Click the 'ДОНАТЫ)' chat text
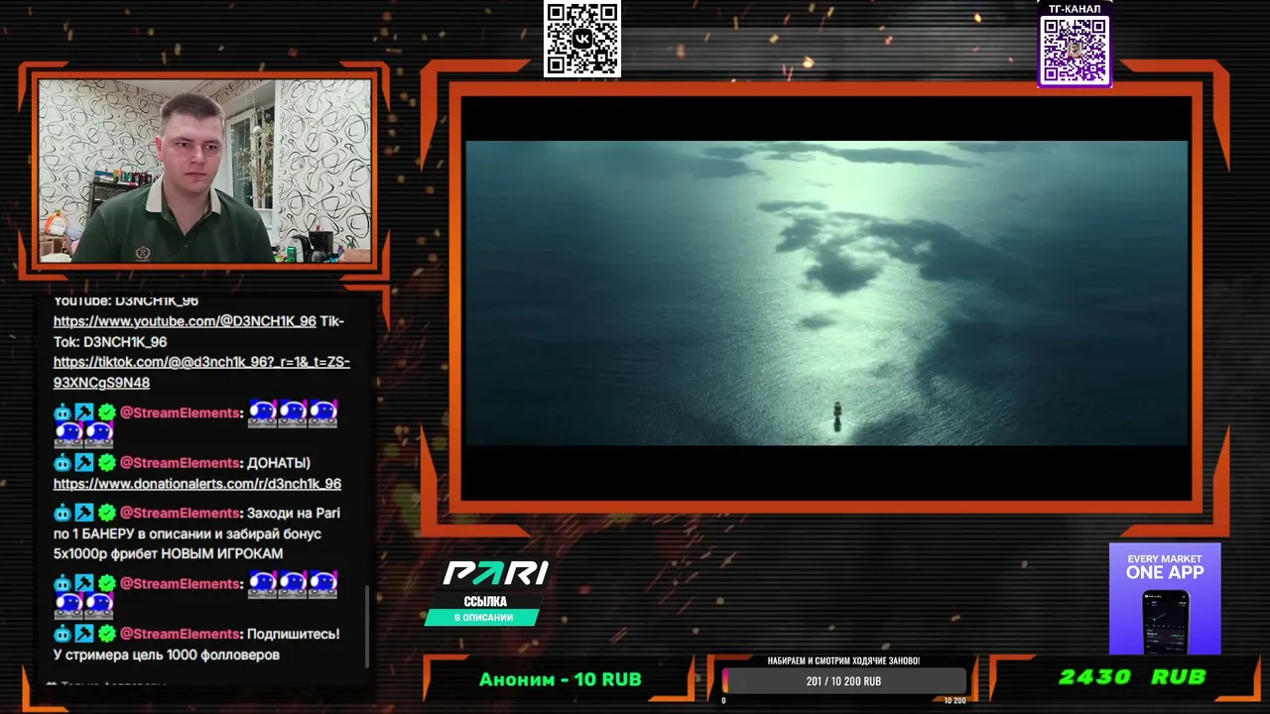The height and width of the screenshot is (714, 1270). tap(279, 463)
